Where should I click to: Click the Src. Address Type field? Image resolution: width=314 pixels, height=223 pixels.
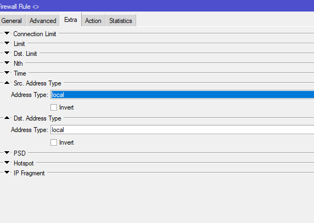click(182, 95)
